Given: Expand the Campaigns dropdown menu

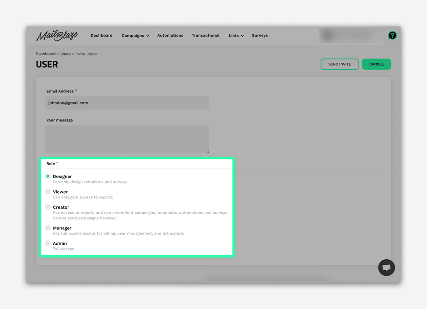Looking at the screenshot, I should point(135,36).
